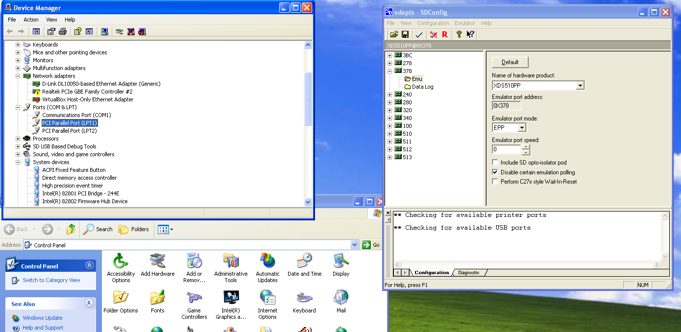Open the Address bar dropdown in Control Panel
This screenshot has width=681, height=332.
[x=355, y=245]
